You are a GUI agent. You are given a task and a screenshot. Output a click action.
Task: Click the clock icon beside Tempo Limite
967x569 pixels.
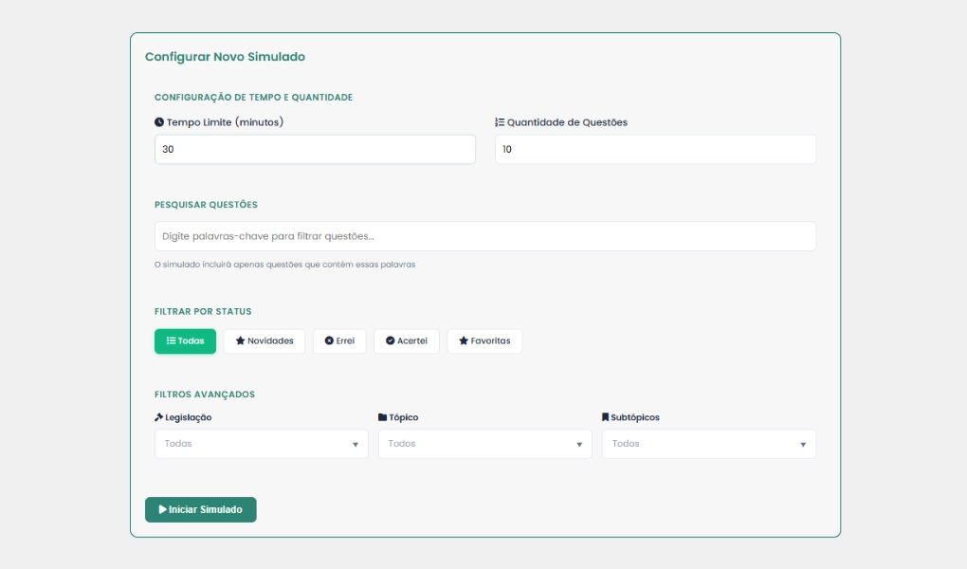tap(159, 122)
